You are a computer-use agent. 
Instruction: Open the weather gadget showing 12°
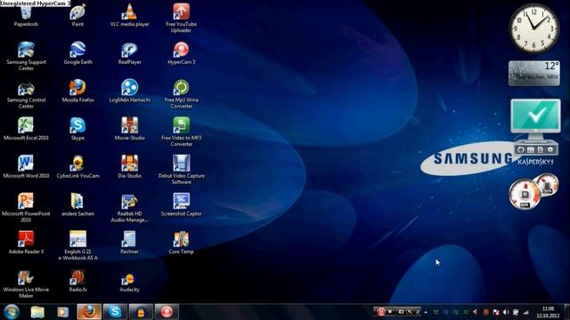[x=534, y=73]
